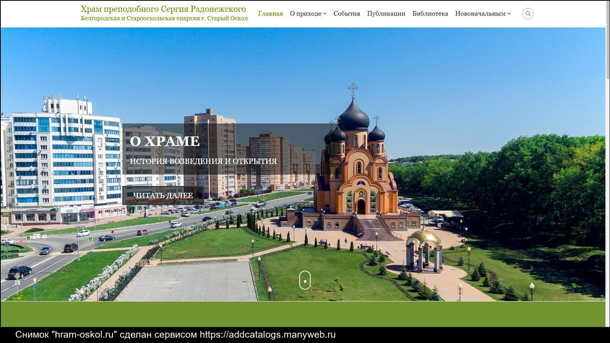Expand the chevron beside О приходе

tap(325, 14)
